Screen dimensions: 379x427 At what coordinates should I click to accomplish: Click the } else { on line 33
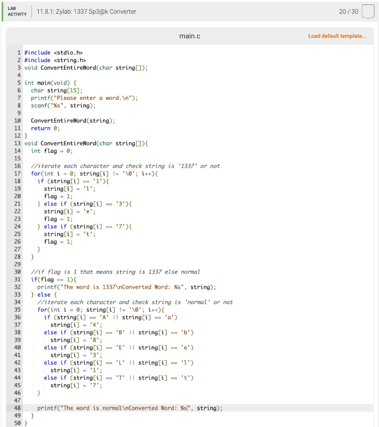[x=44, y=295]
